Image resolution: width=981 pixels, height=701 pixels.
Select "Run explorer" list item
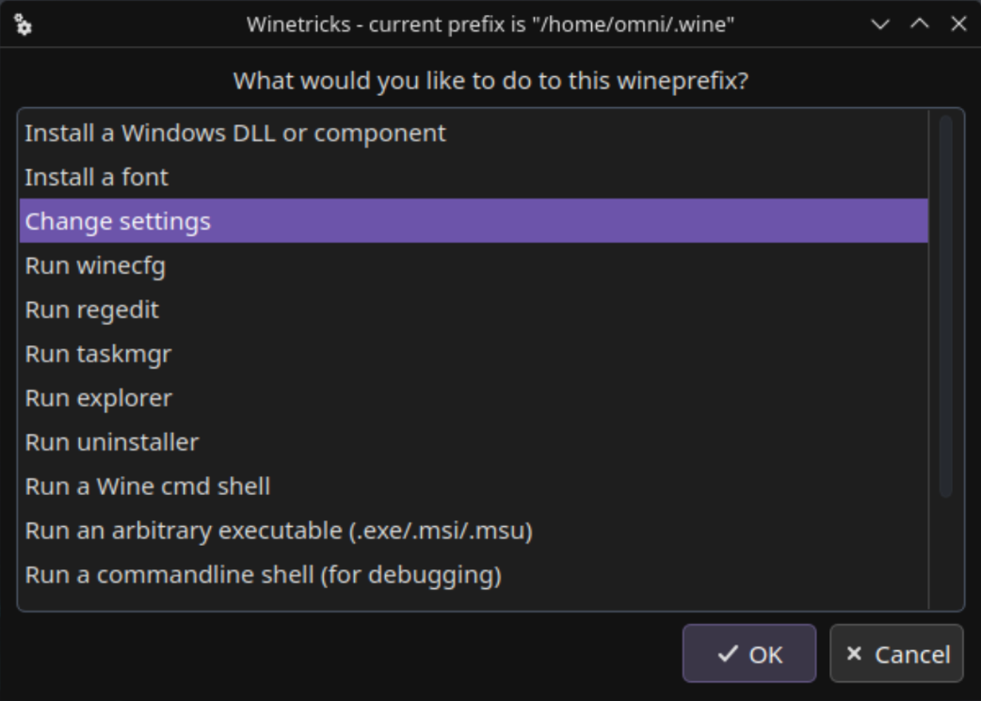point(99,399)
